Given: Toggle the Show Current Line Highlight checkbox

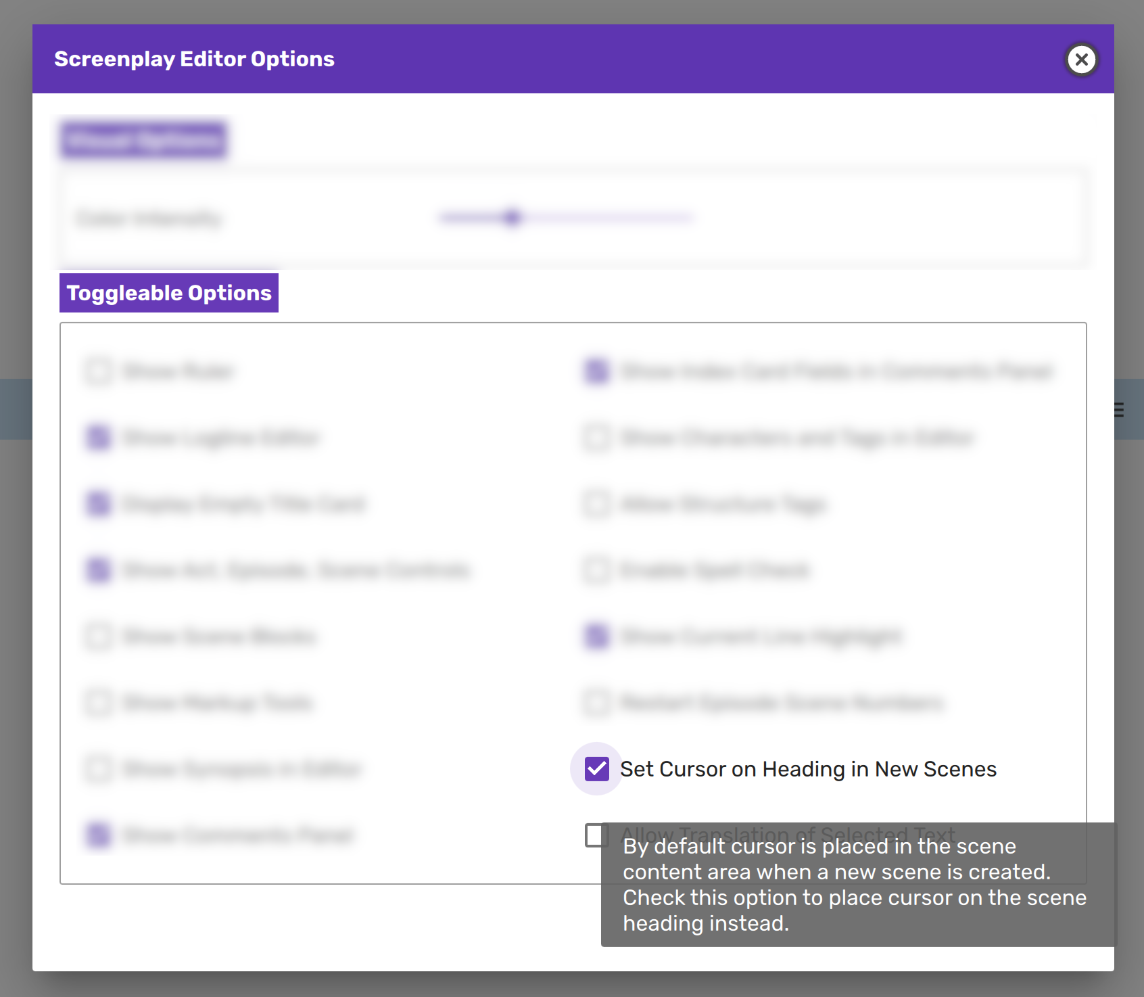Looking at the screenshot, I should pyautogui.click(x=596, y=636).
